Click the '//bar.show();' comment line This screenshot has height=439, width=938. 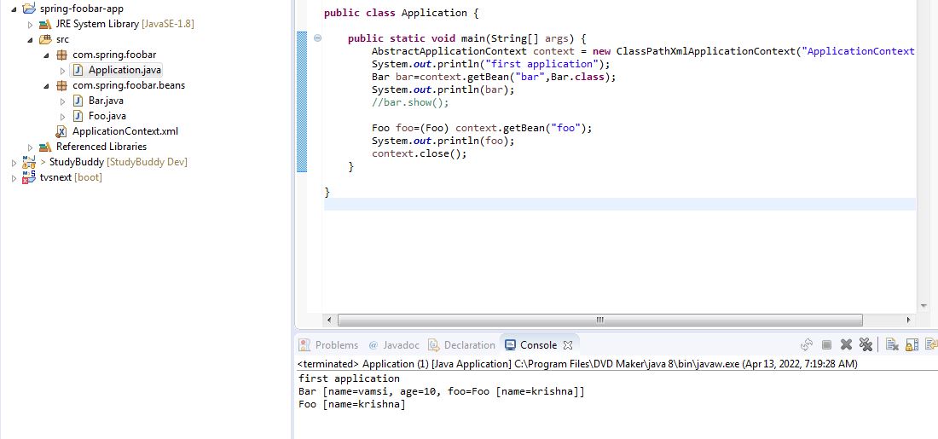[410, 102]
